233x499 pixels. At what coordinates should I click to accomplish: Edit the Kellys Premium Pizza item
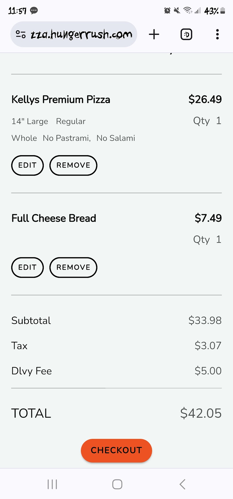coord(27,165)
